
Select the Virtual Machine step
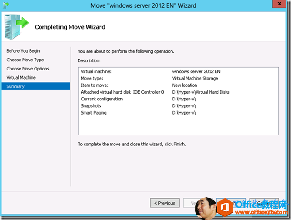[x=21, y=78]
